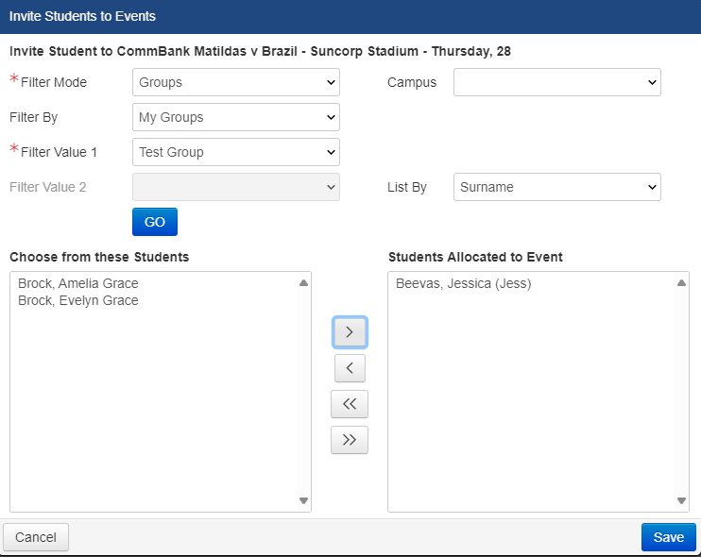The width and height of the screenshot is (701, 557).
Task: Click the double-right add all arrow
Action: tap(350, 440)
